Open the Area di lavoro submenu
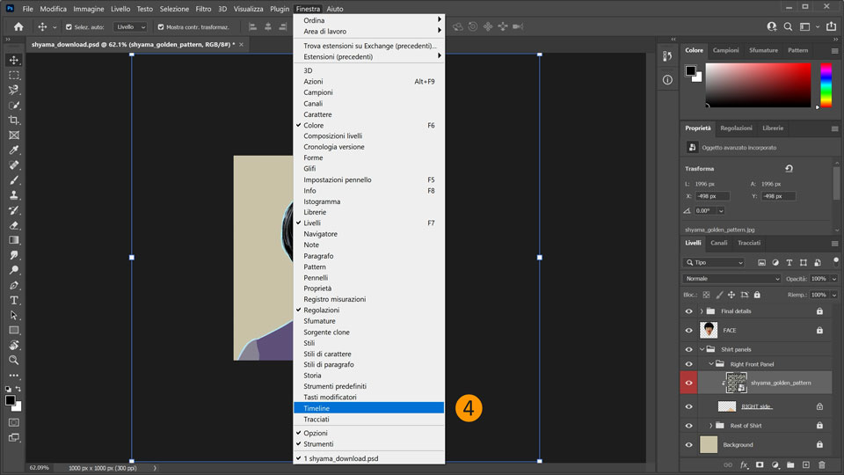 [368, 32]
